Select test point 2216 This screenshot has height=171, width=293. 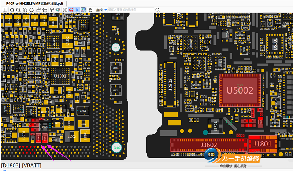pos(117,148)
